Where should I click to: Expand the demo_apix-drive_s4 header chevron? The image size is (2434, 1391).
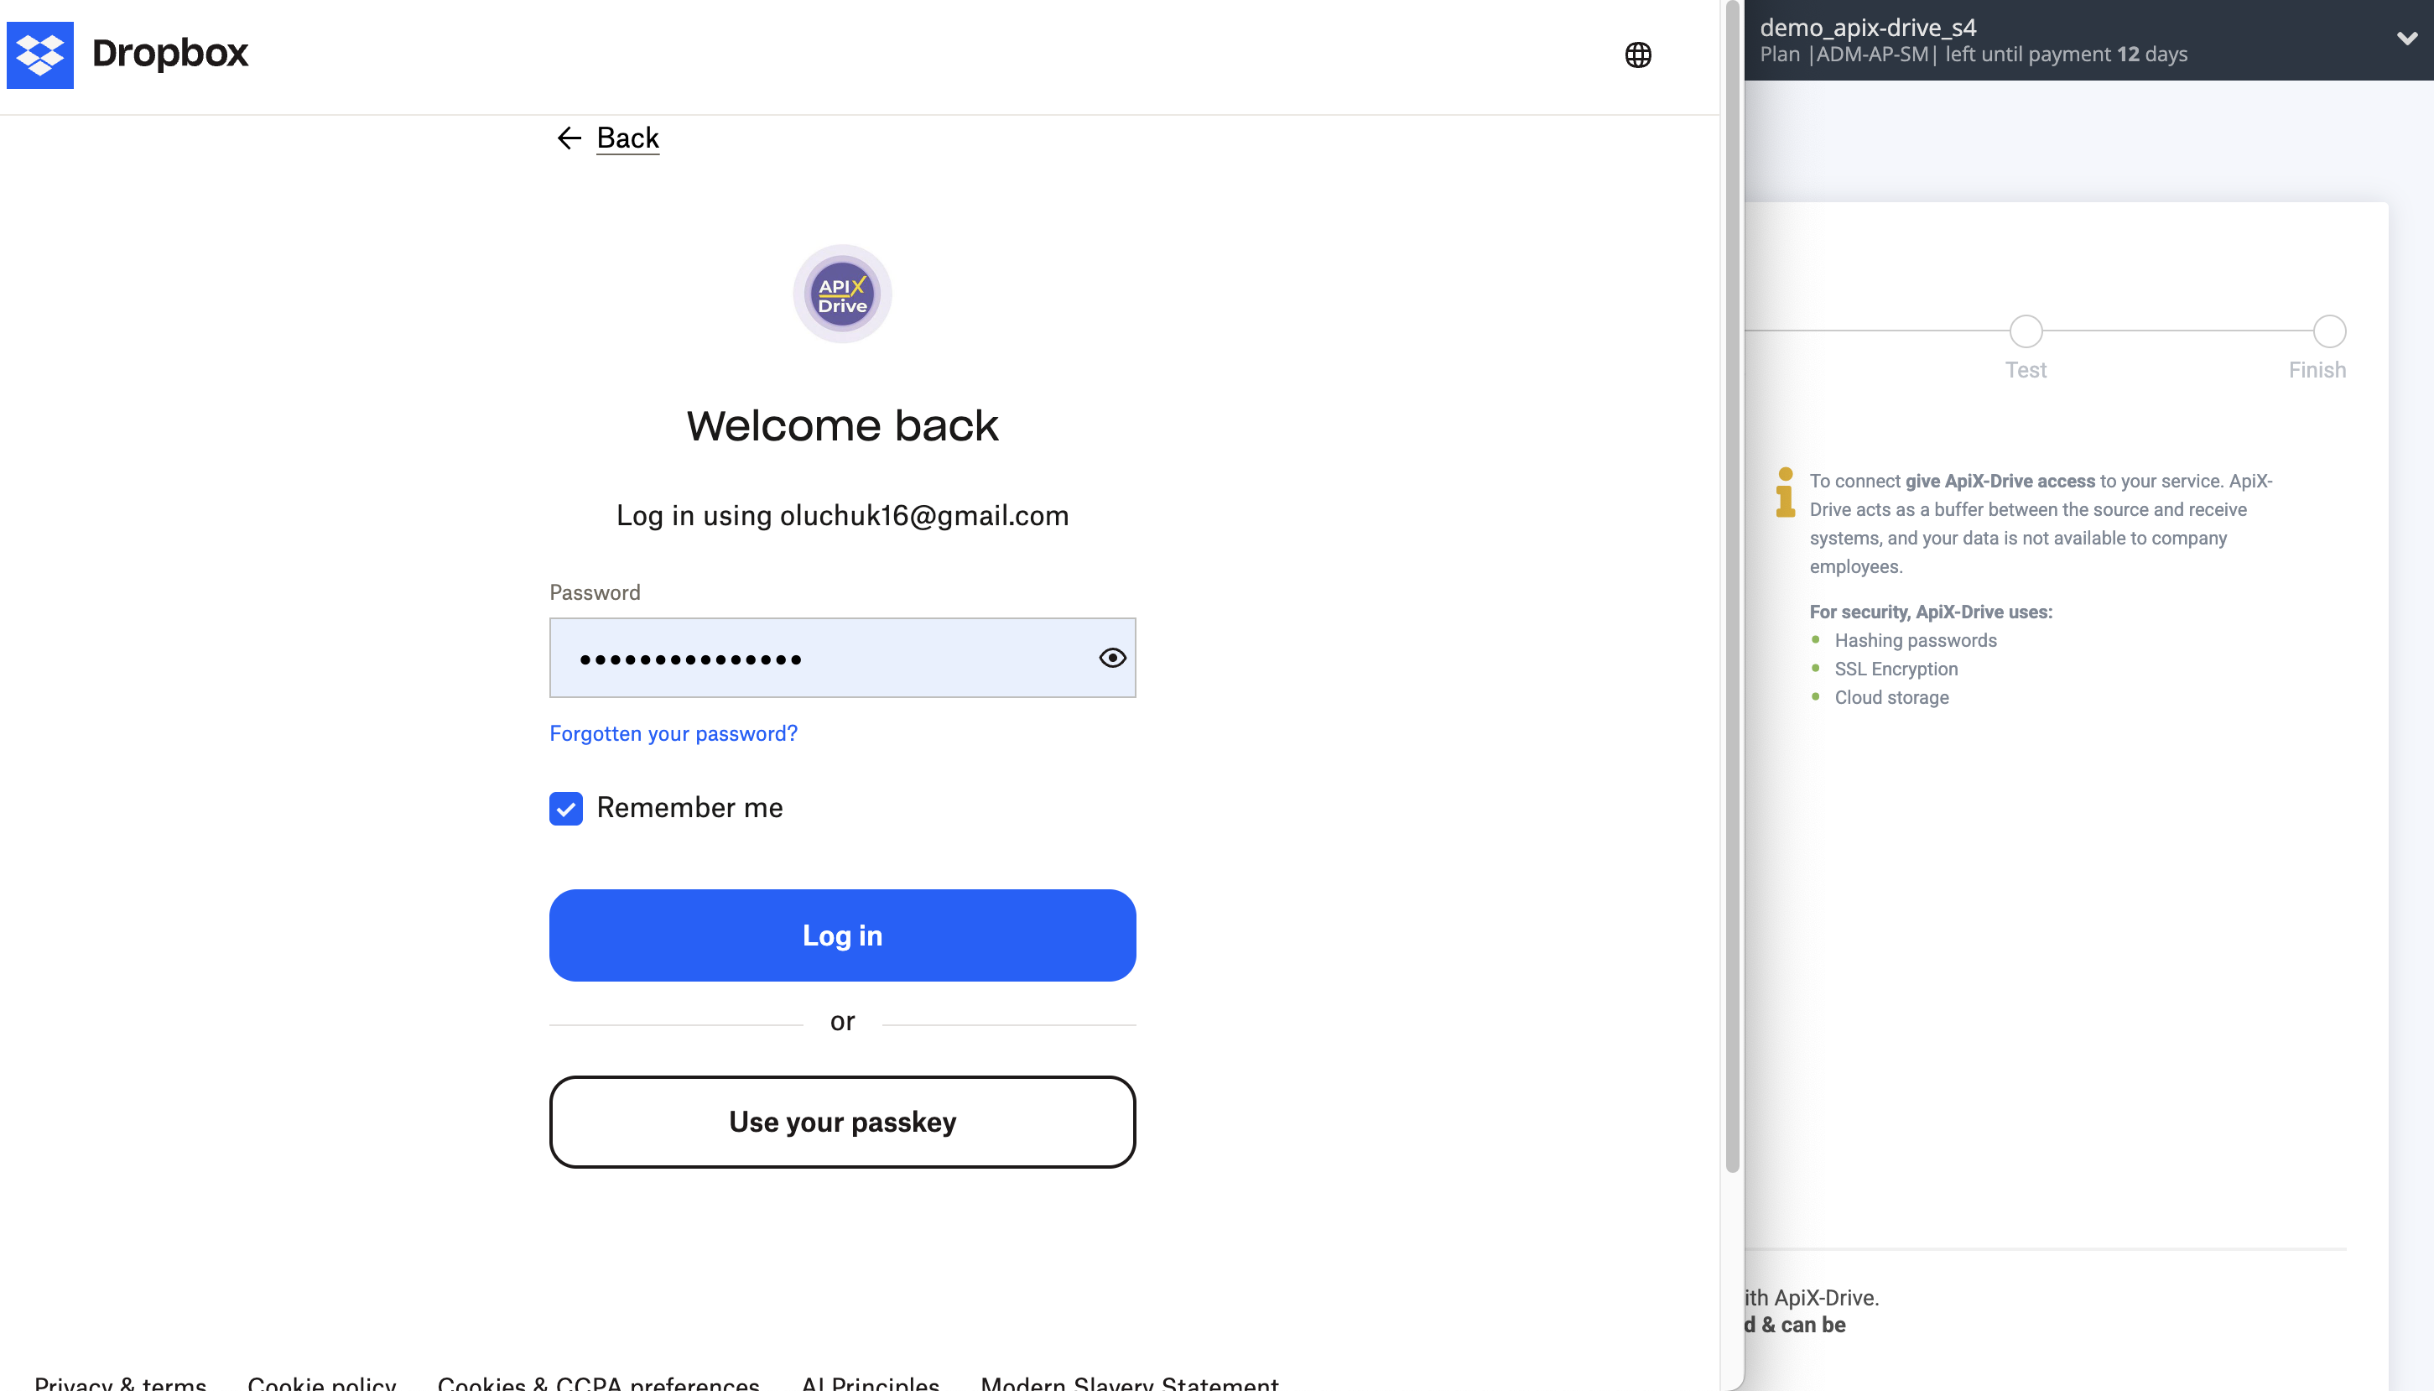[2407, 39]
